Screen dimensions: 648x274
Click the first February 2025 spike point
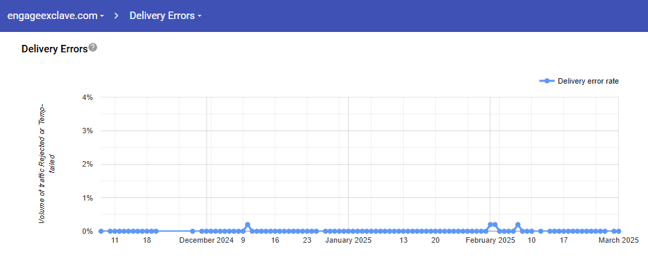tap(490, 224)
